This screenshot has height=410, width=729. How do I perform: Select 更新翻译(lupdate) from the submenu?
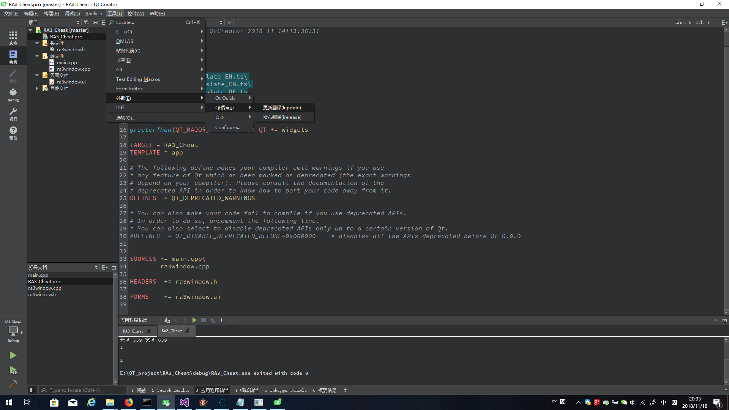click(282, 108)
